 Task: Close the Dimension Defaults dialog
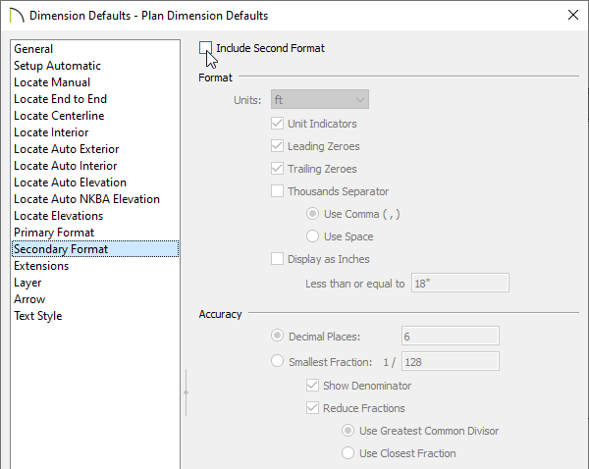[573, 15]
